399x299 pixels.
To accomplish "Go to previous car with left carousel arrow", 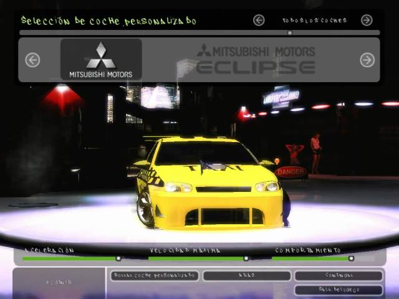I will (x=32, y=60).
